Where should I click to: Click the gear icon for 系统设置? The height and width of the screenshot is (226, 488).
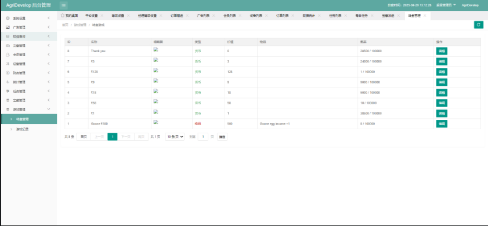(x=8, y=19)
